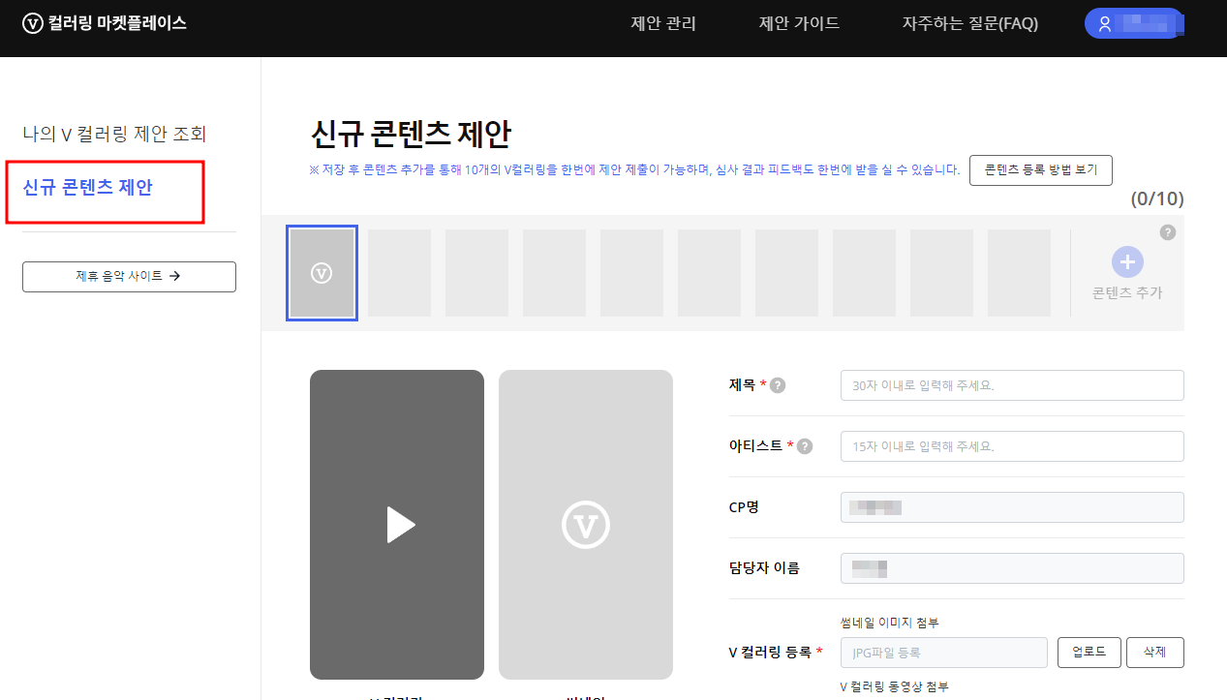This screenshot has height=700, width=1227.
Task: Open the 제안 관리 menu item
Action: [662, 23]
